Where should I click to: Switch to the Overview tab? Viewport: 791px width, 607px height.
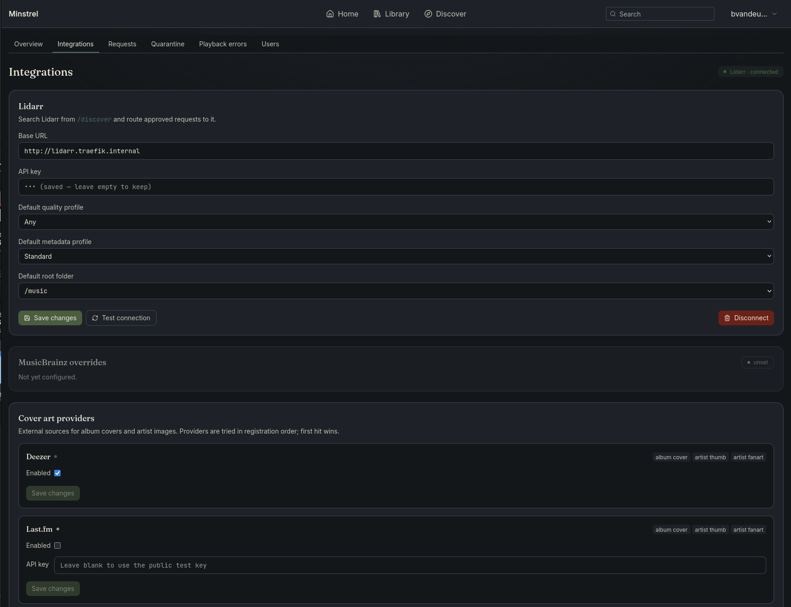pyautogui.click(x=28, y=44)
